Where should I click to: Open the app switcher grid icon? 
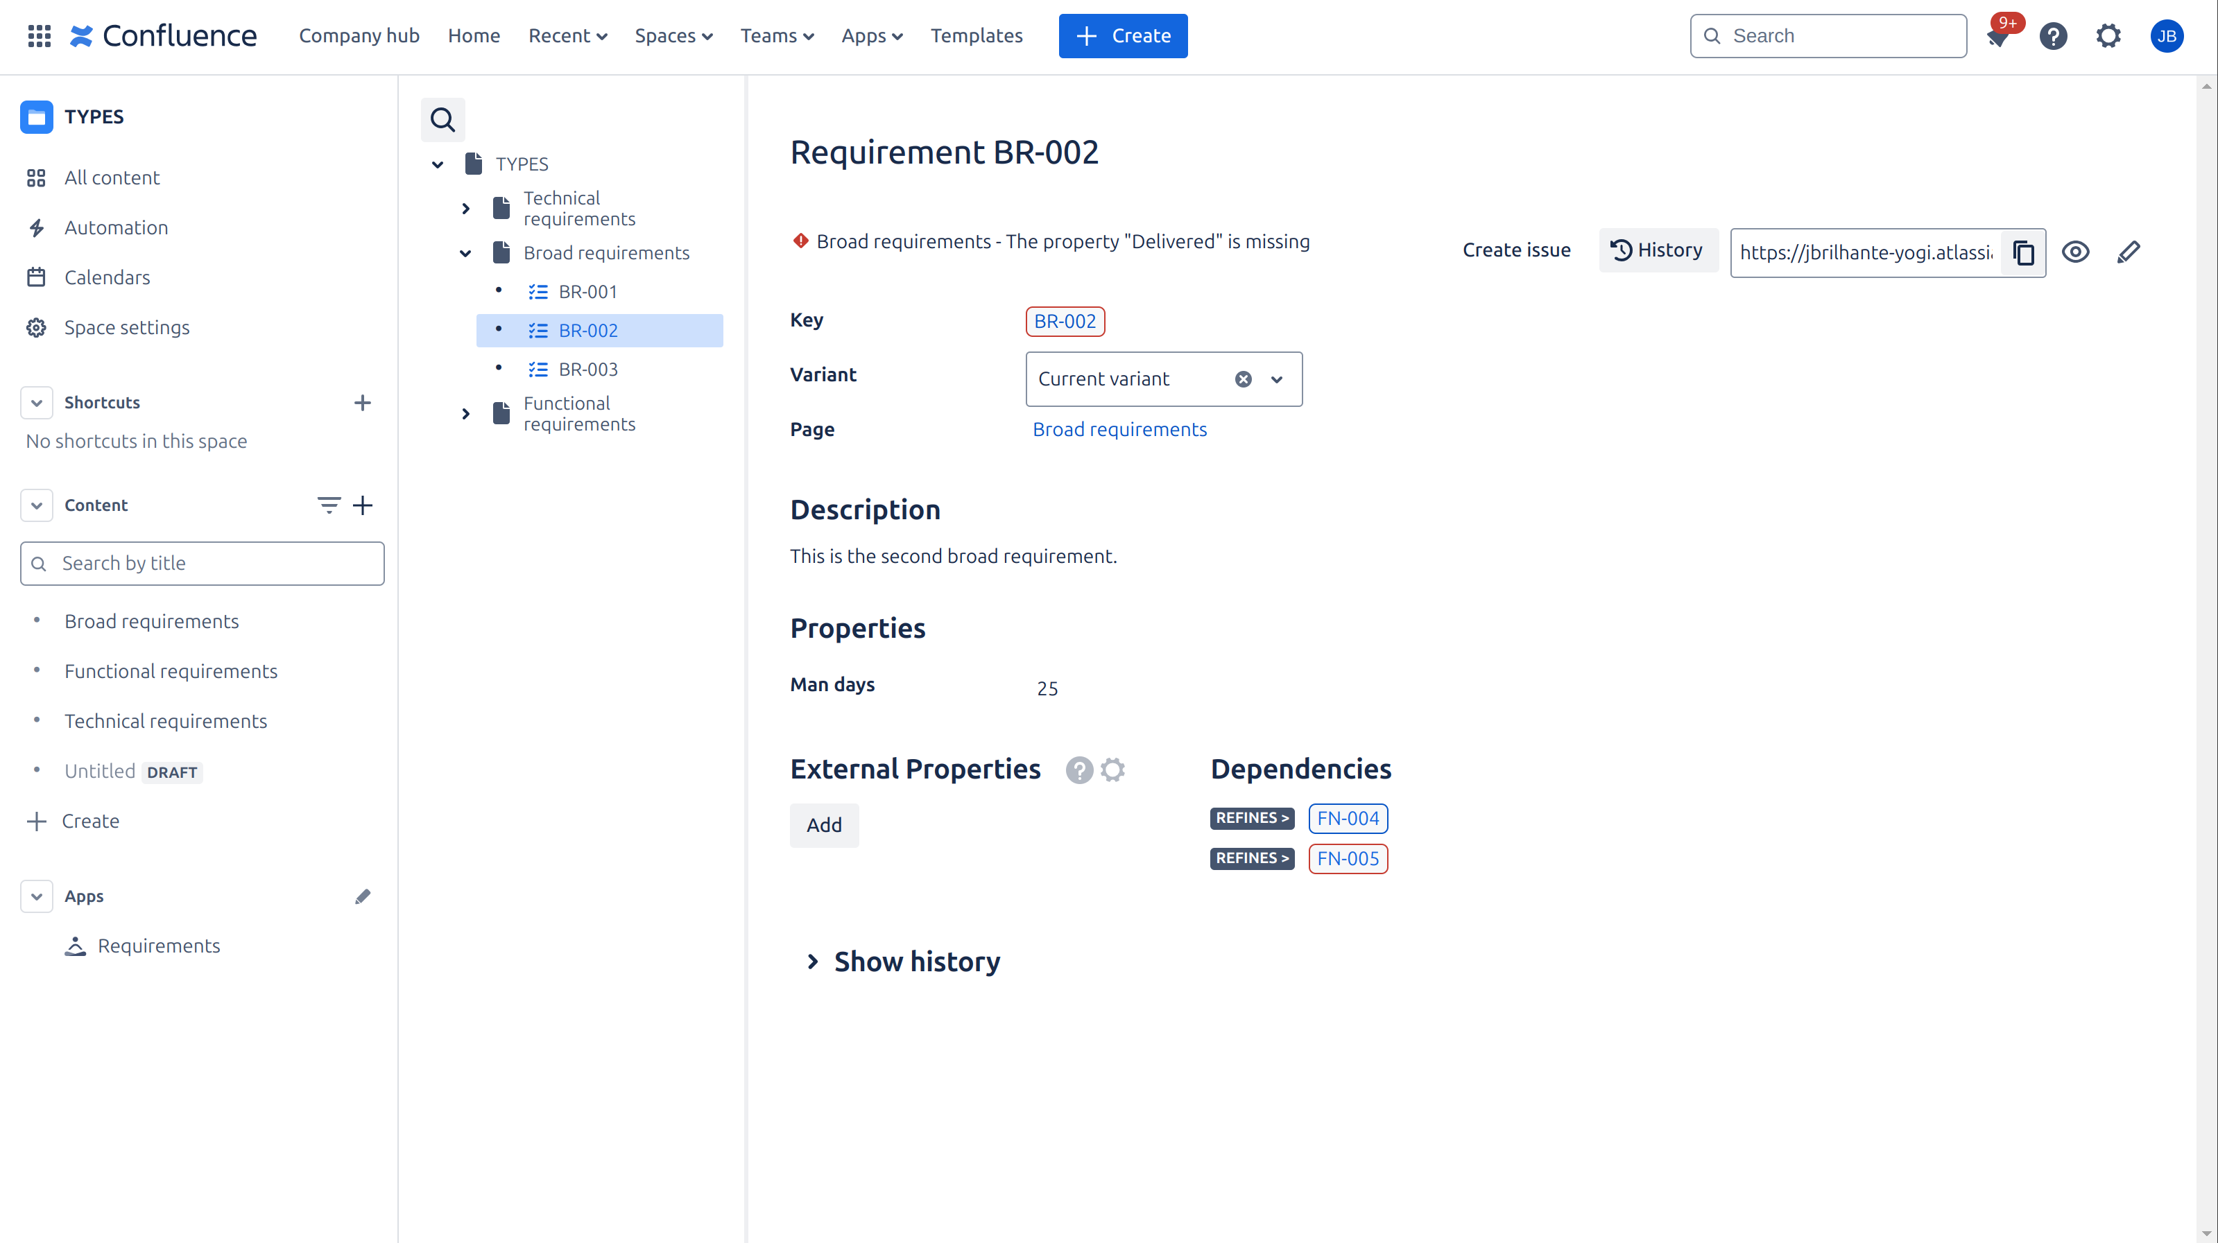(39, 35)
